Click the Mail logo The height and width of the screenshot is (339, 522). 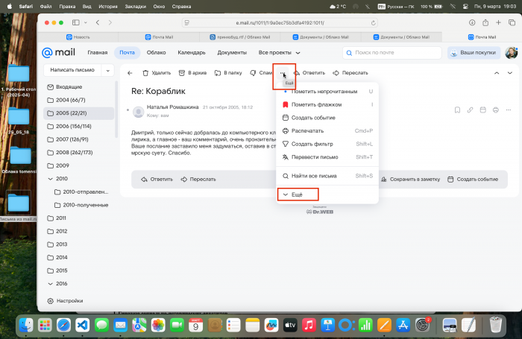pos(58,53)
